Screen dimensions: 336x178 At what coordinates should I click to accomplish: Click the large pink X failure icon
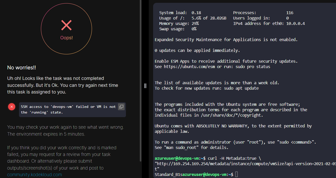66,25
